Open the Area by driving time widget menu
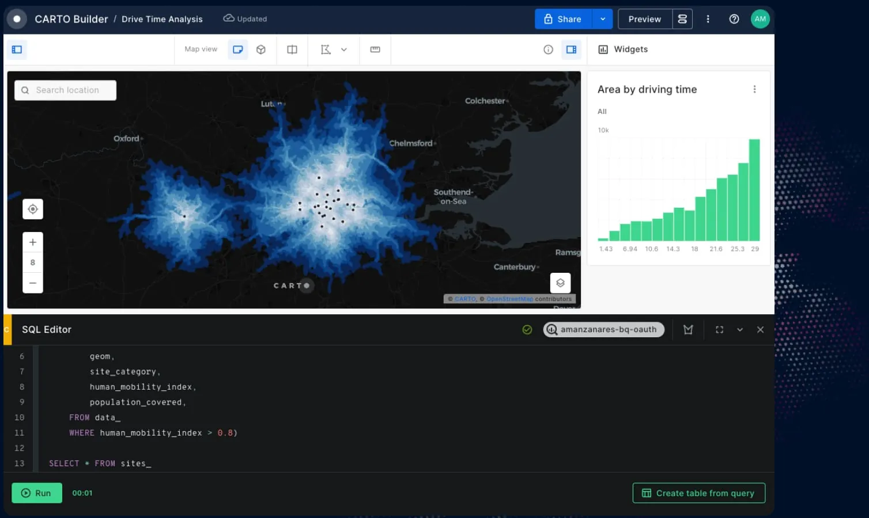Viewport: 869px width, 518px height. tap(755, 89)
